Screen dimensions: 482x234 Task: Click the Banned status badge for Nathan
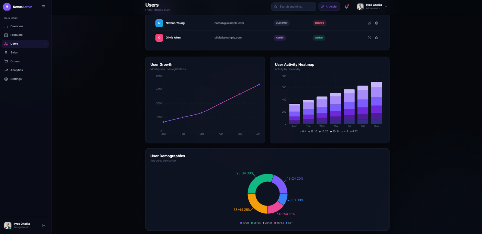(319, 23)
